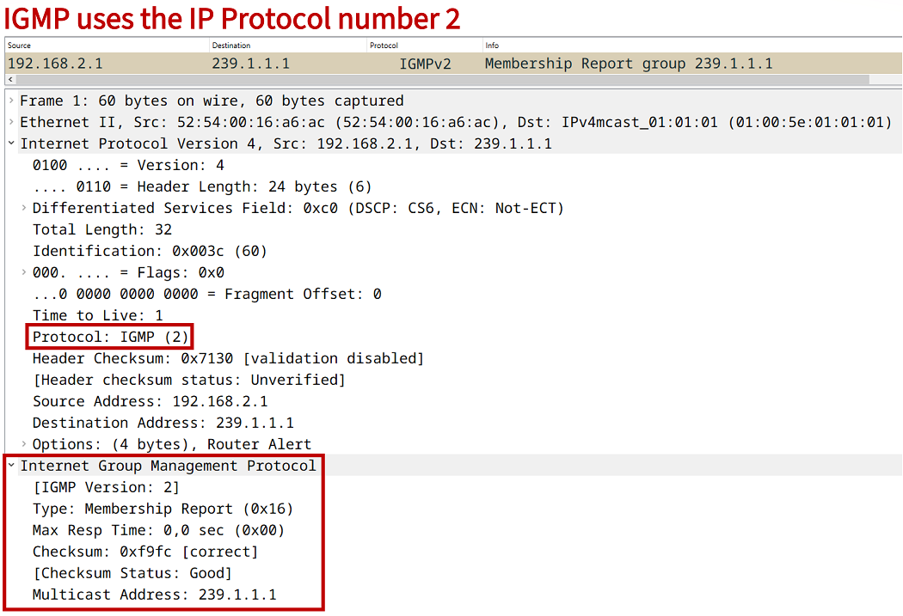Screen dimensions: 903x616
Task: Expand the Ethernet II section
Action: coord(11,123)
